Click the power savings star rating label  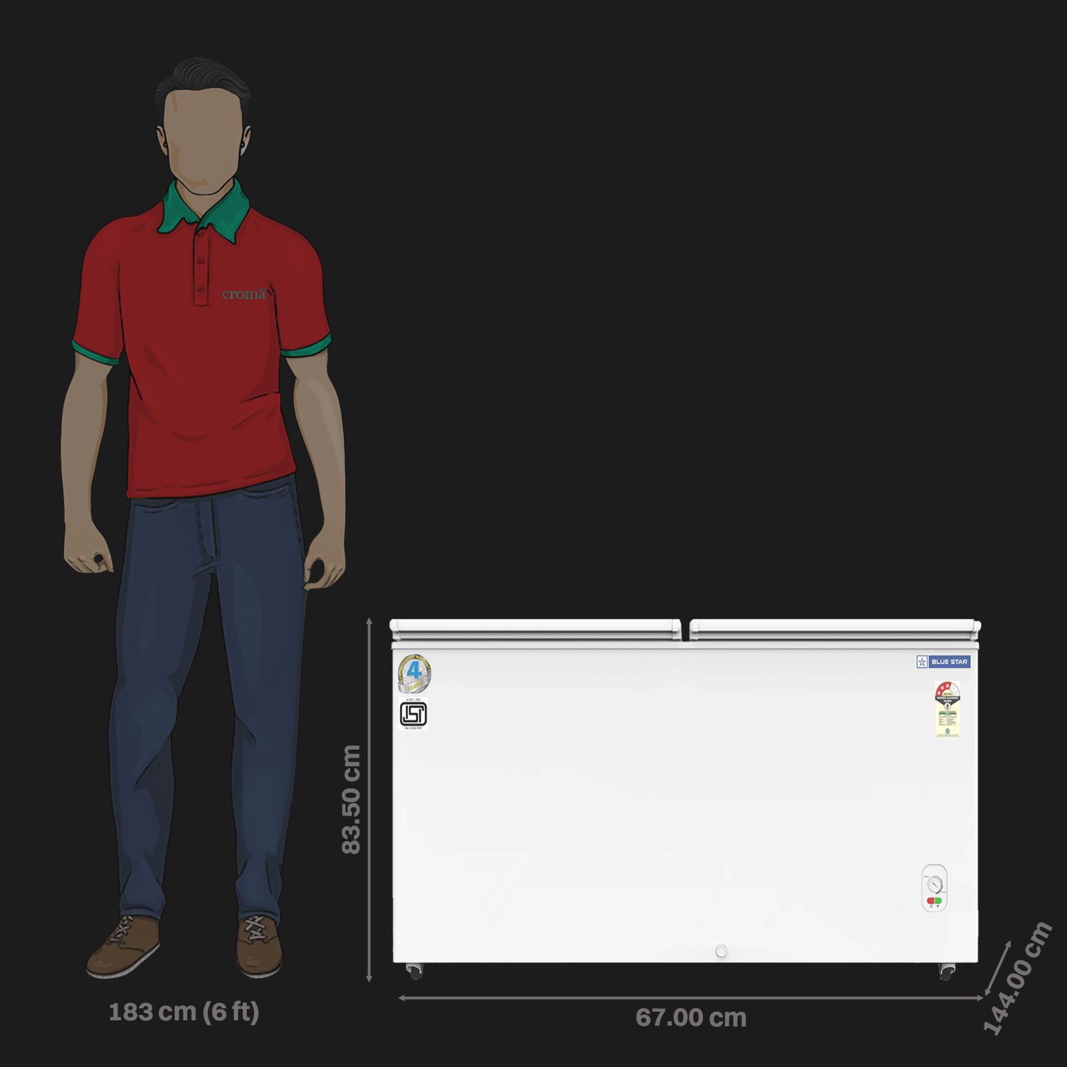[x=947, y=709]
